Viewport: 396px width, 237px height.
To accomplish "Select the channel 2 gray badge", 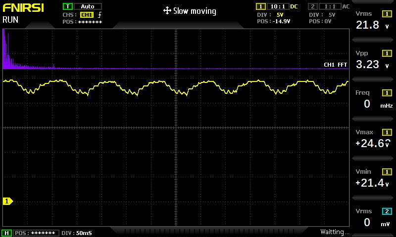I will coord(313,6).
